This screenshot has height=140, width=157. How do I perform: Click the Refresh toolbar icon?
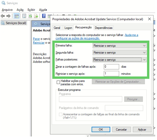[30, 16]
